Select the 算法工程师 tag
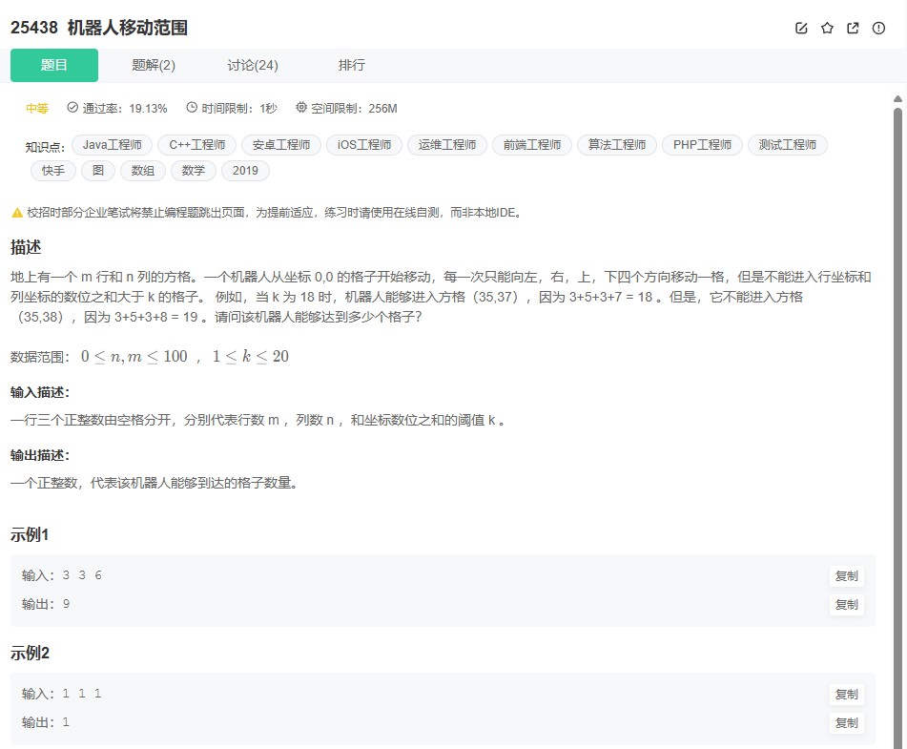 [x=617, y=145]
